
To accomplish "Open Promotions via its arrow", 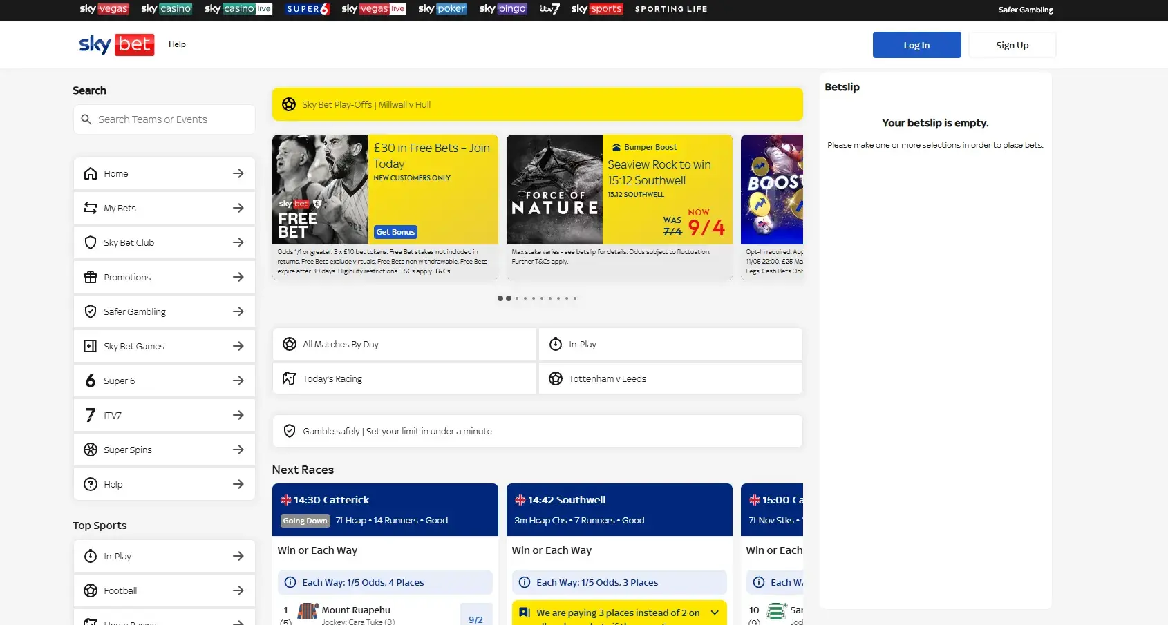I will [x=238, y=277].
